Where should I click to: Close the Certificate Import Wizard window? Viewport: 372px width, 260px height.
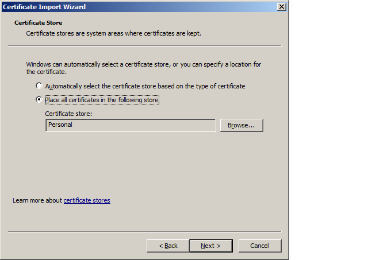tap(281, 6)
